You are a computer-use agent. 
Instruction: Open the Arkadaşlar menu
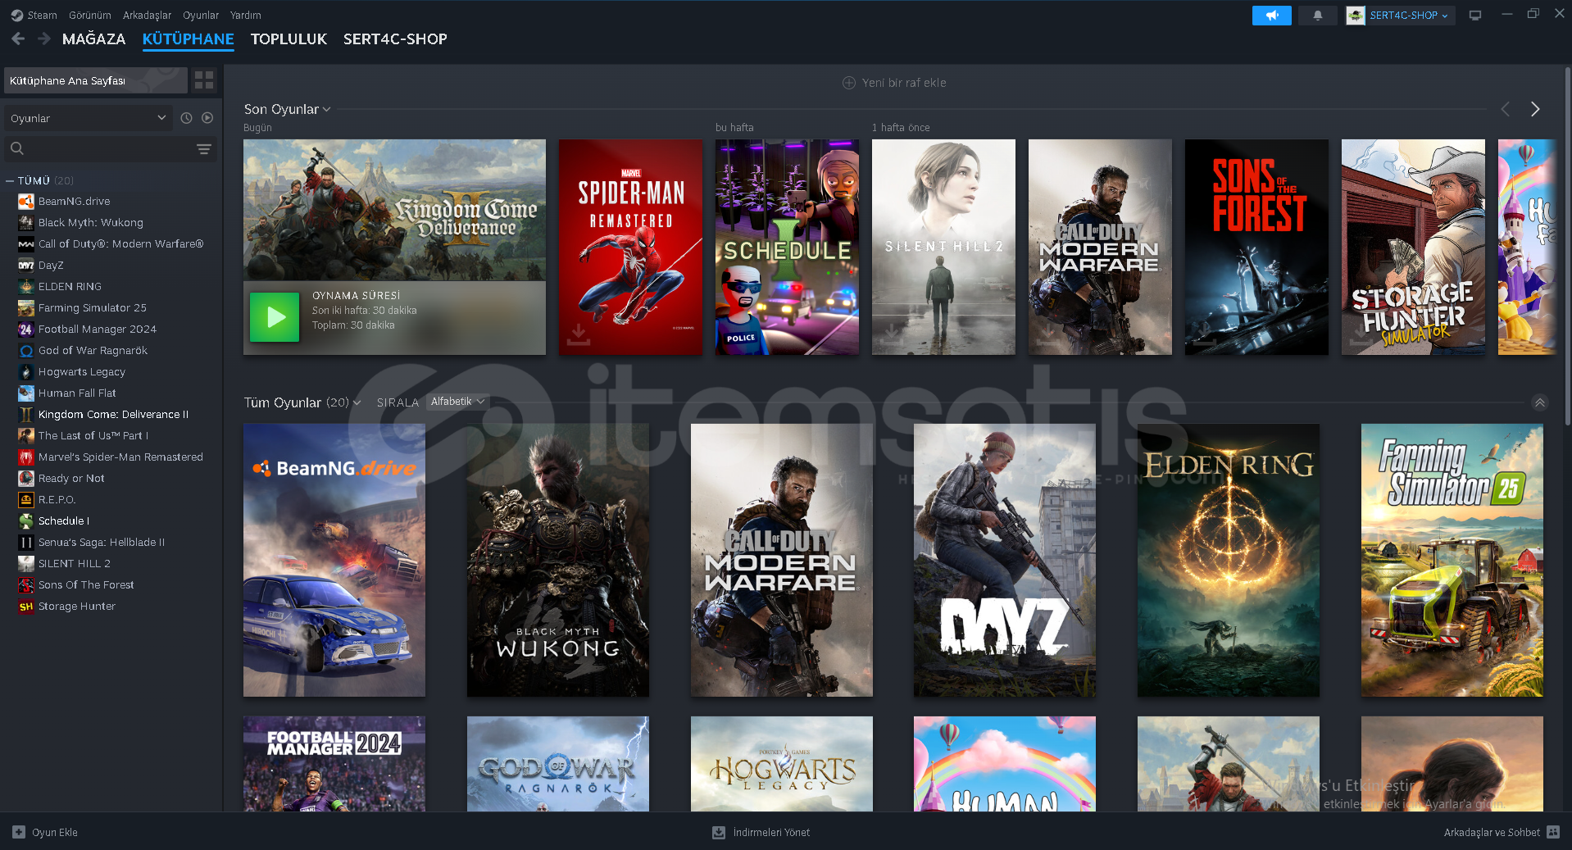[x=148, y=15]
